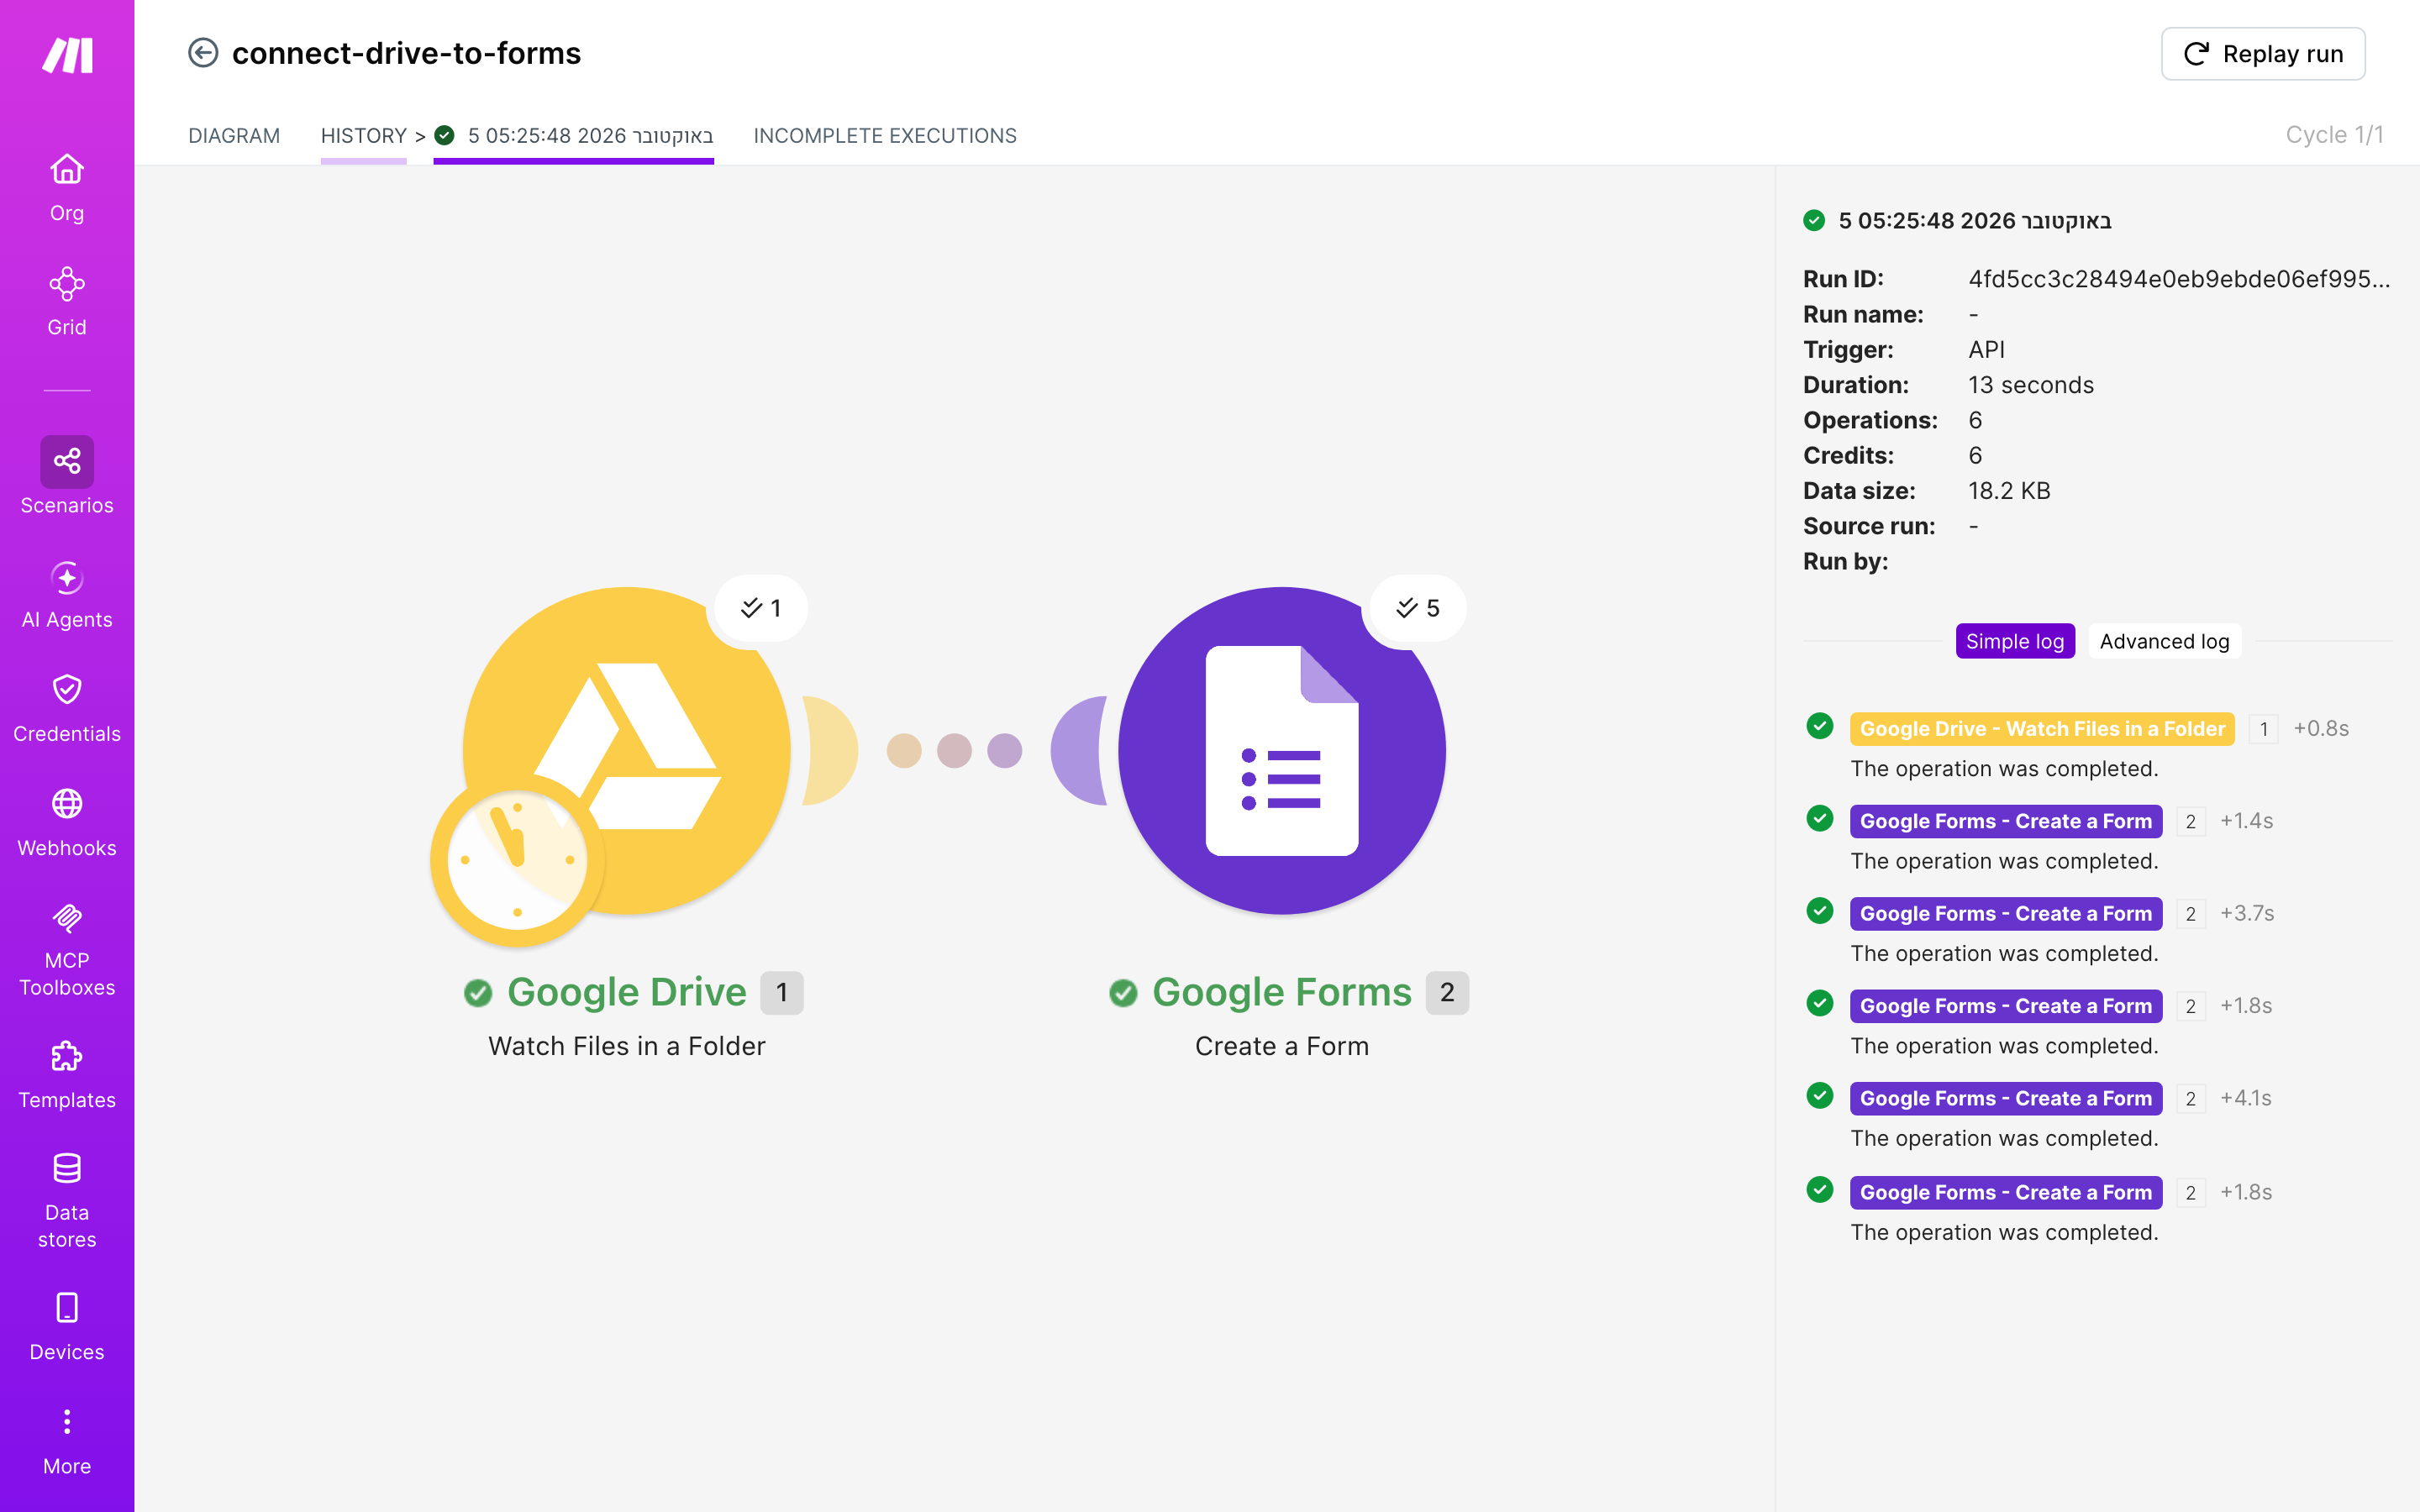2420x1512 pixels.
Task: Open Devices in the sidebar
Action: click(x=67, y=1327)
